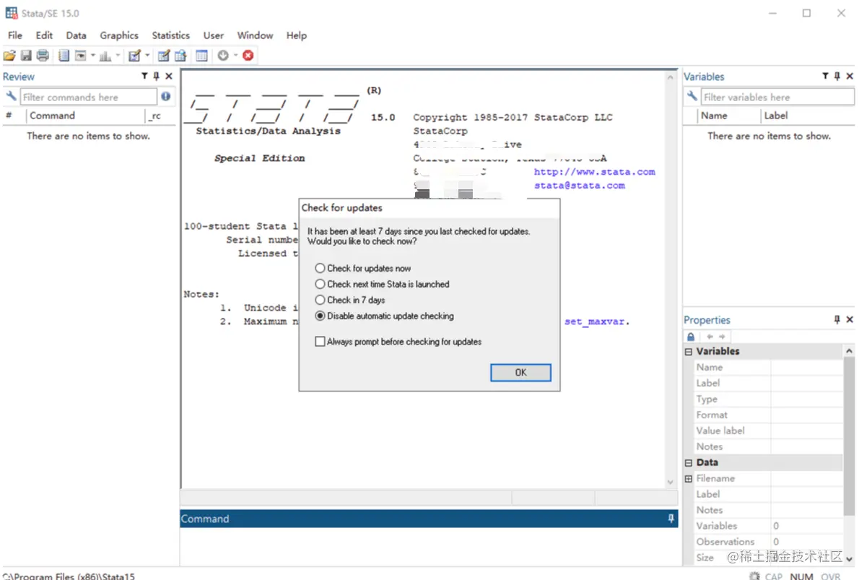Click the red Break icon
Screen dimensions: 859x580
(x=248, y=56)
